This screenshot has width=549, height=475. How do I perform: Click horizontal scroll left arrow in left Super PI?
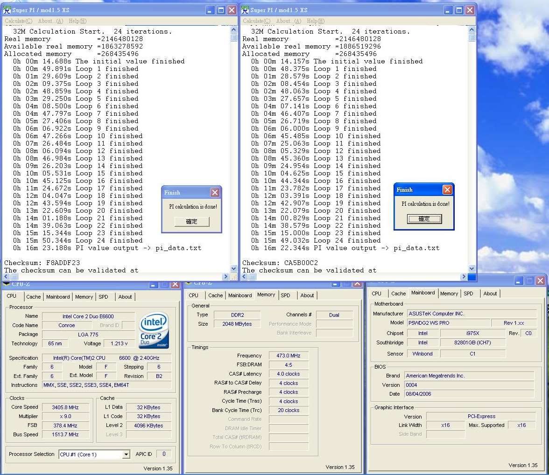pyautogui.click(x=7, y=277)
